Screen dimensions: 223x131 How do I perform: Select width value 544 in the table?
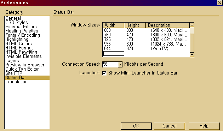pyautogui.click(x=107, y=48)
